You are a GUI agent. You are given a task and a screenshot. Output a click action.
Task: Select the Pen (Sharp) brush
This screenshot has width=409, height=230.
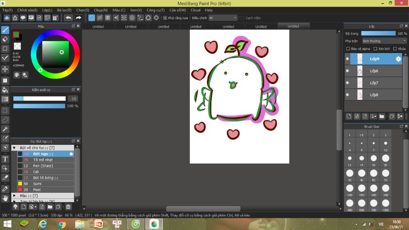tap(46, 166)
